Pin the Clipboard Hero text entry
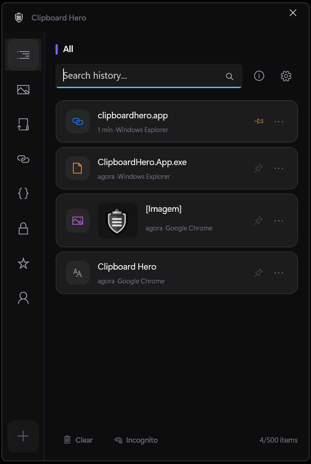 pos(258,273)
